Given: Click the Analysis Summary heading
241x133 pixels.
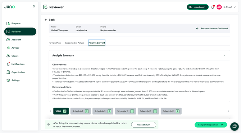Looking at the screenshot, I should 63,55.
